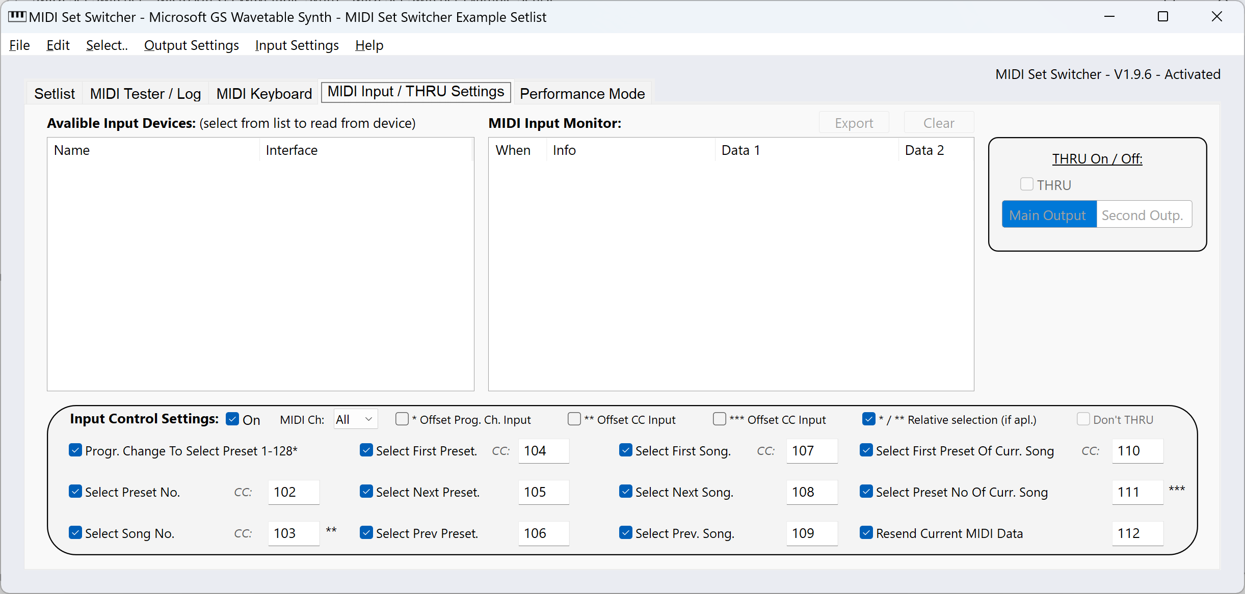Uncheck Select Next Song option
Image resolution: width=1245 pixels, height=594 pixels.
point(626,492)
